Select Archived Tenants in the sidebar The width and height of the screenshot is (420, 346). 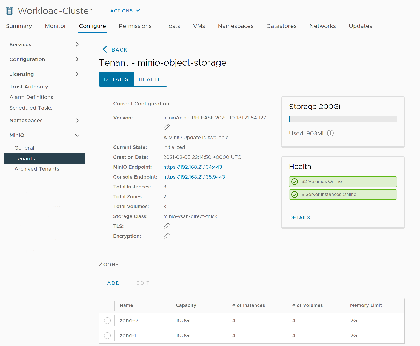37,169
